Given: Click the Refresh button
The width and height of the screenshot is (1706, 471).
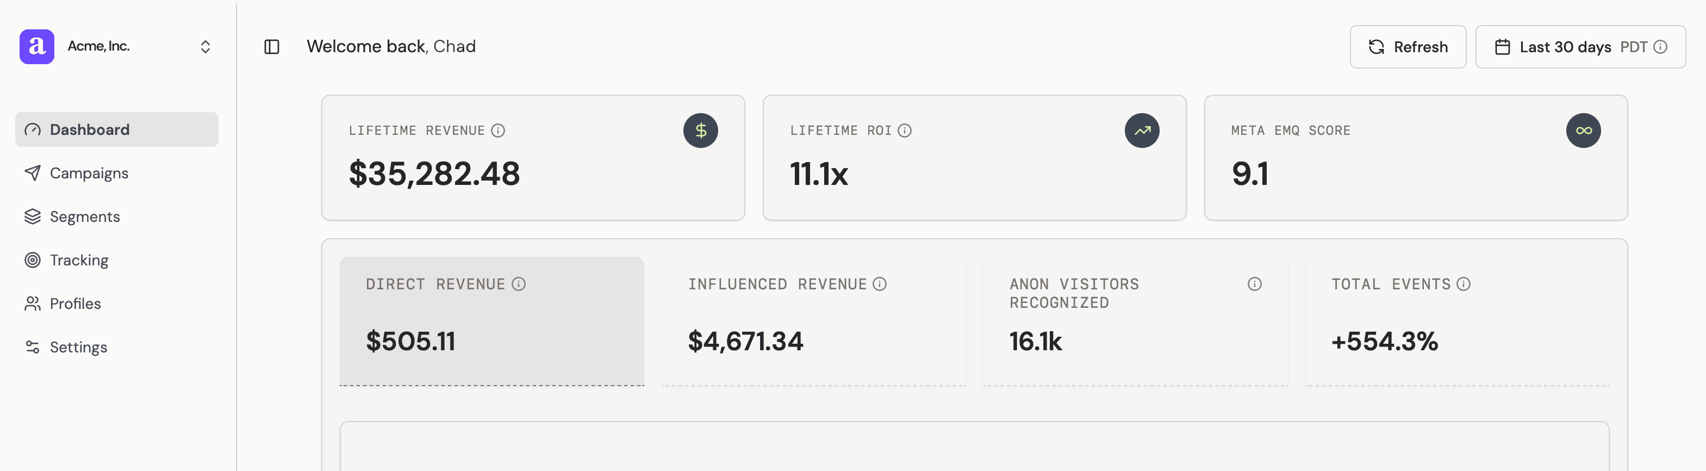Looking at the screenshot, I should pyautogui.click(x=1408, y=47).
